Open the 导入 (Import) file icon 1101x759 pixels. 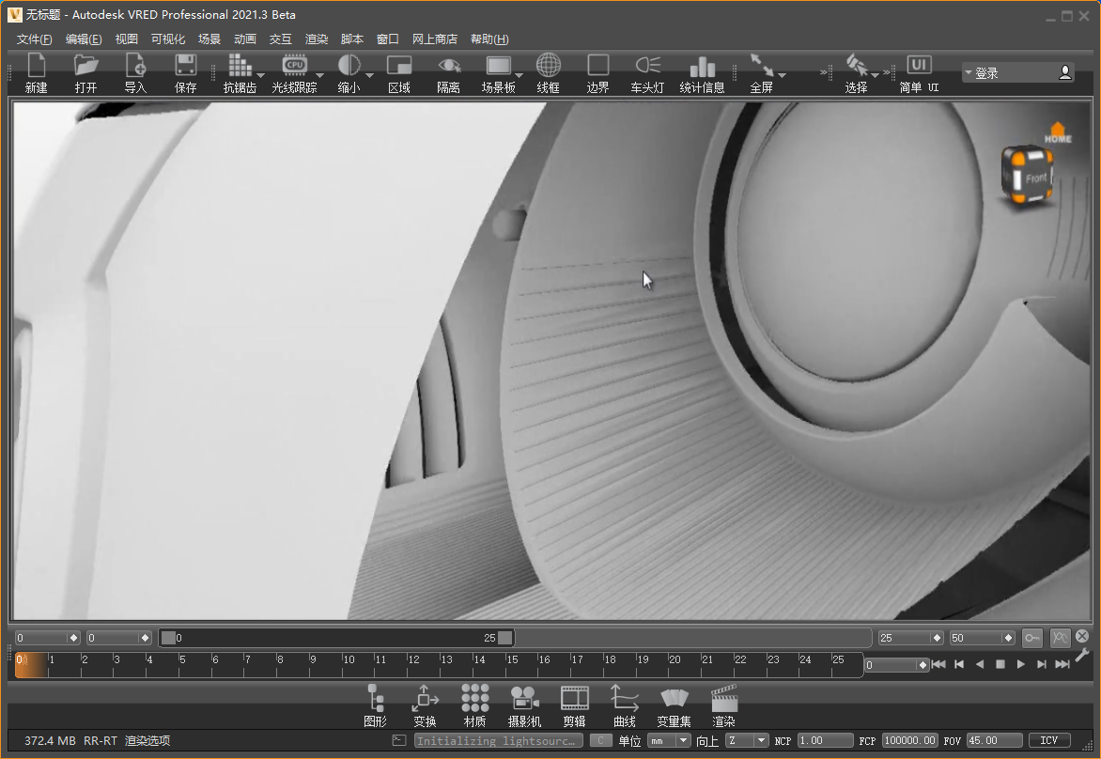135,66
